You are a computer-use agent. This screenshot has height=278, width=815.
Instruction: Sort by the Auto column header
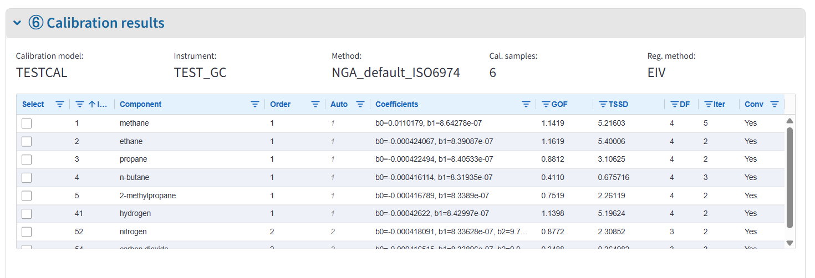339,104
